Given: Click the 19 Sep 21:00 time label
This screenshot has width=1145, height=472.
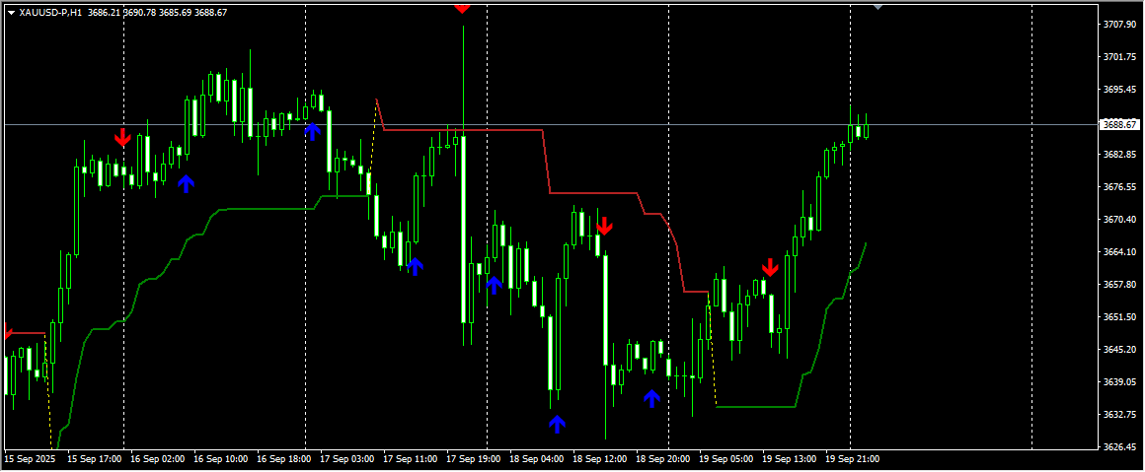Looking at the screenshot, I should [853, 459].
